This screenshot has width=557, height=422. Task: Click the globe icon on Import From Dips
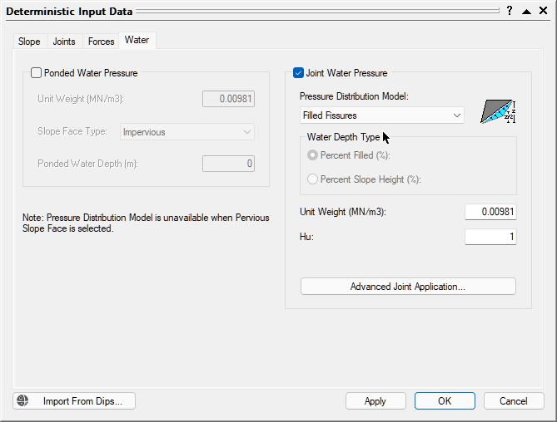click(22, 401)
